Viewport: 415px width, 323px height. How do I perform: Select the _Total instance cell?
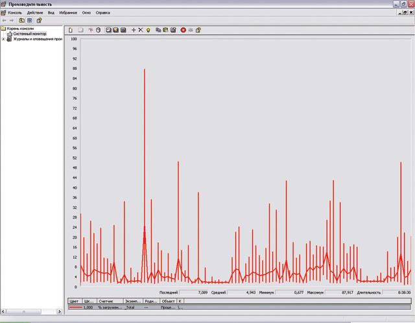pos(130,307)
